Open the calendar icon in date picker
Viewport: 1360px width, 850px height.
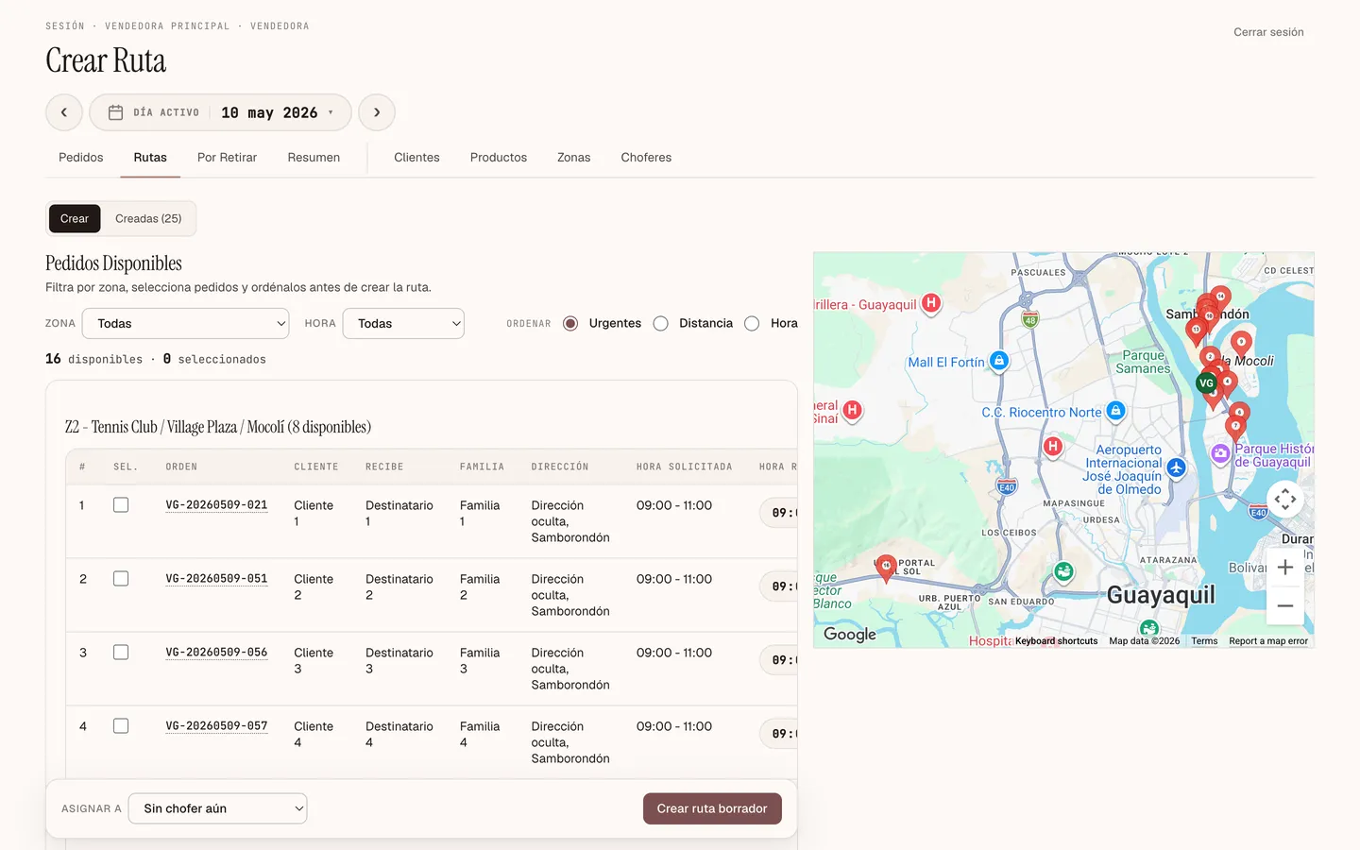pyautogui.click(x=116, y=112)
